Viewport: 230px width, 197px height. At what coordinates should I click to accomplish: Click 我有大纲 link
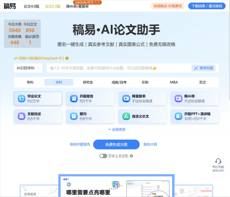tap(150, 144)
